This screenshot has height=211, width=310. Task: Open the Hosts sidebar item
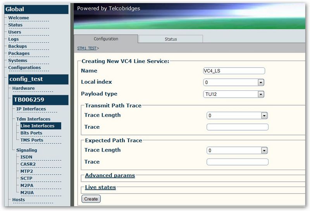point(19,199)
